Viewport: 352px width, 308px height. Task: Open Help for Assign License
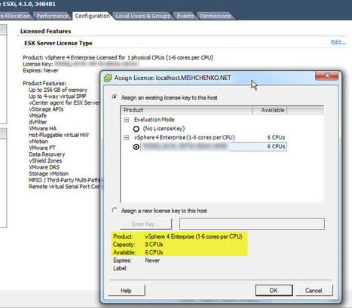click(126, 291)
